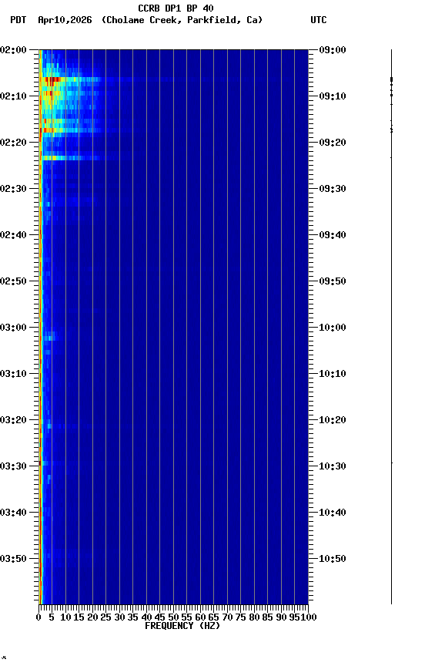Click the small seismogram blip near 10:30 UTC

[x=391, y=463]
